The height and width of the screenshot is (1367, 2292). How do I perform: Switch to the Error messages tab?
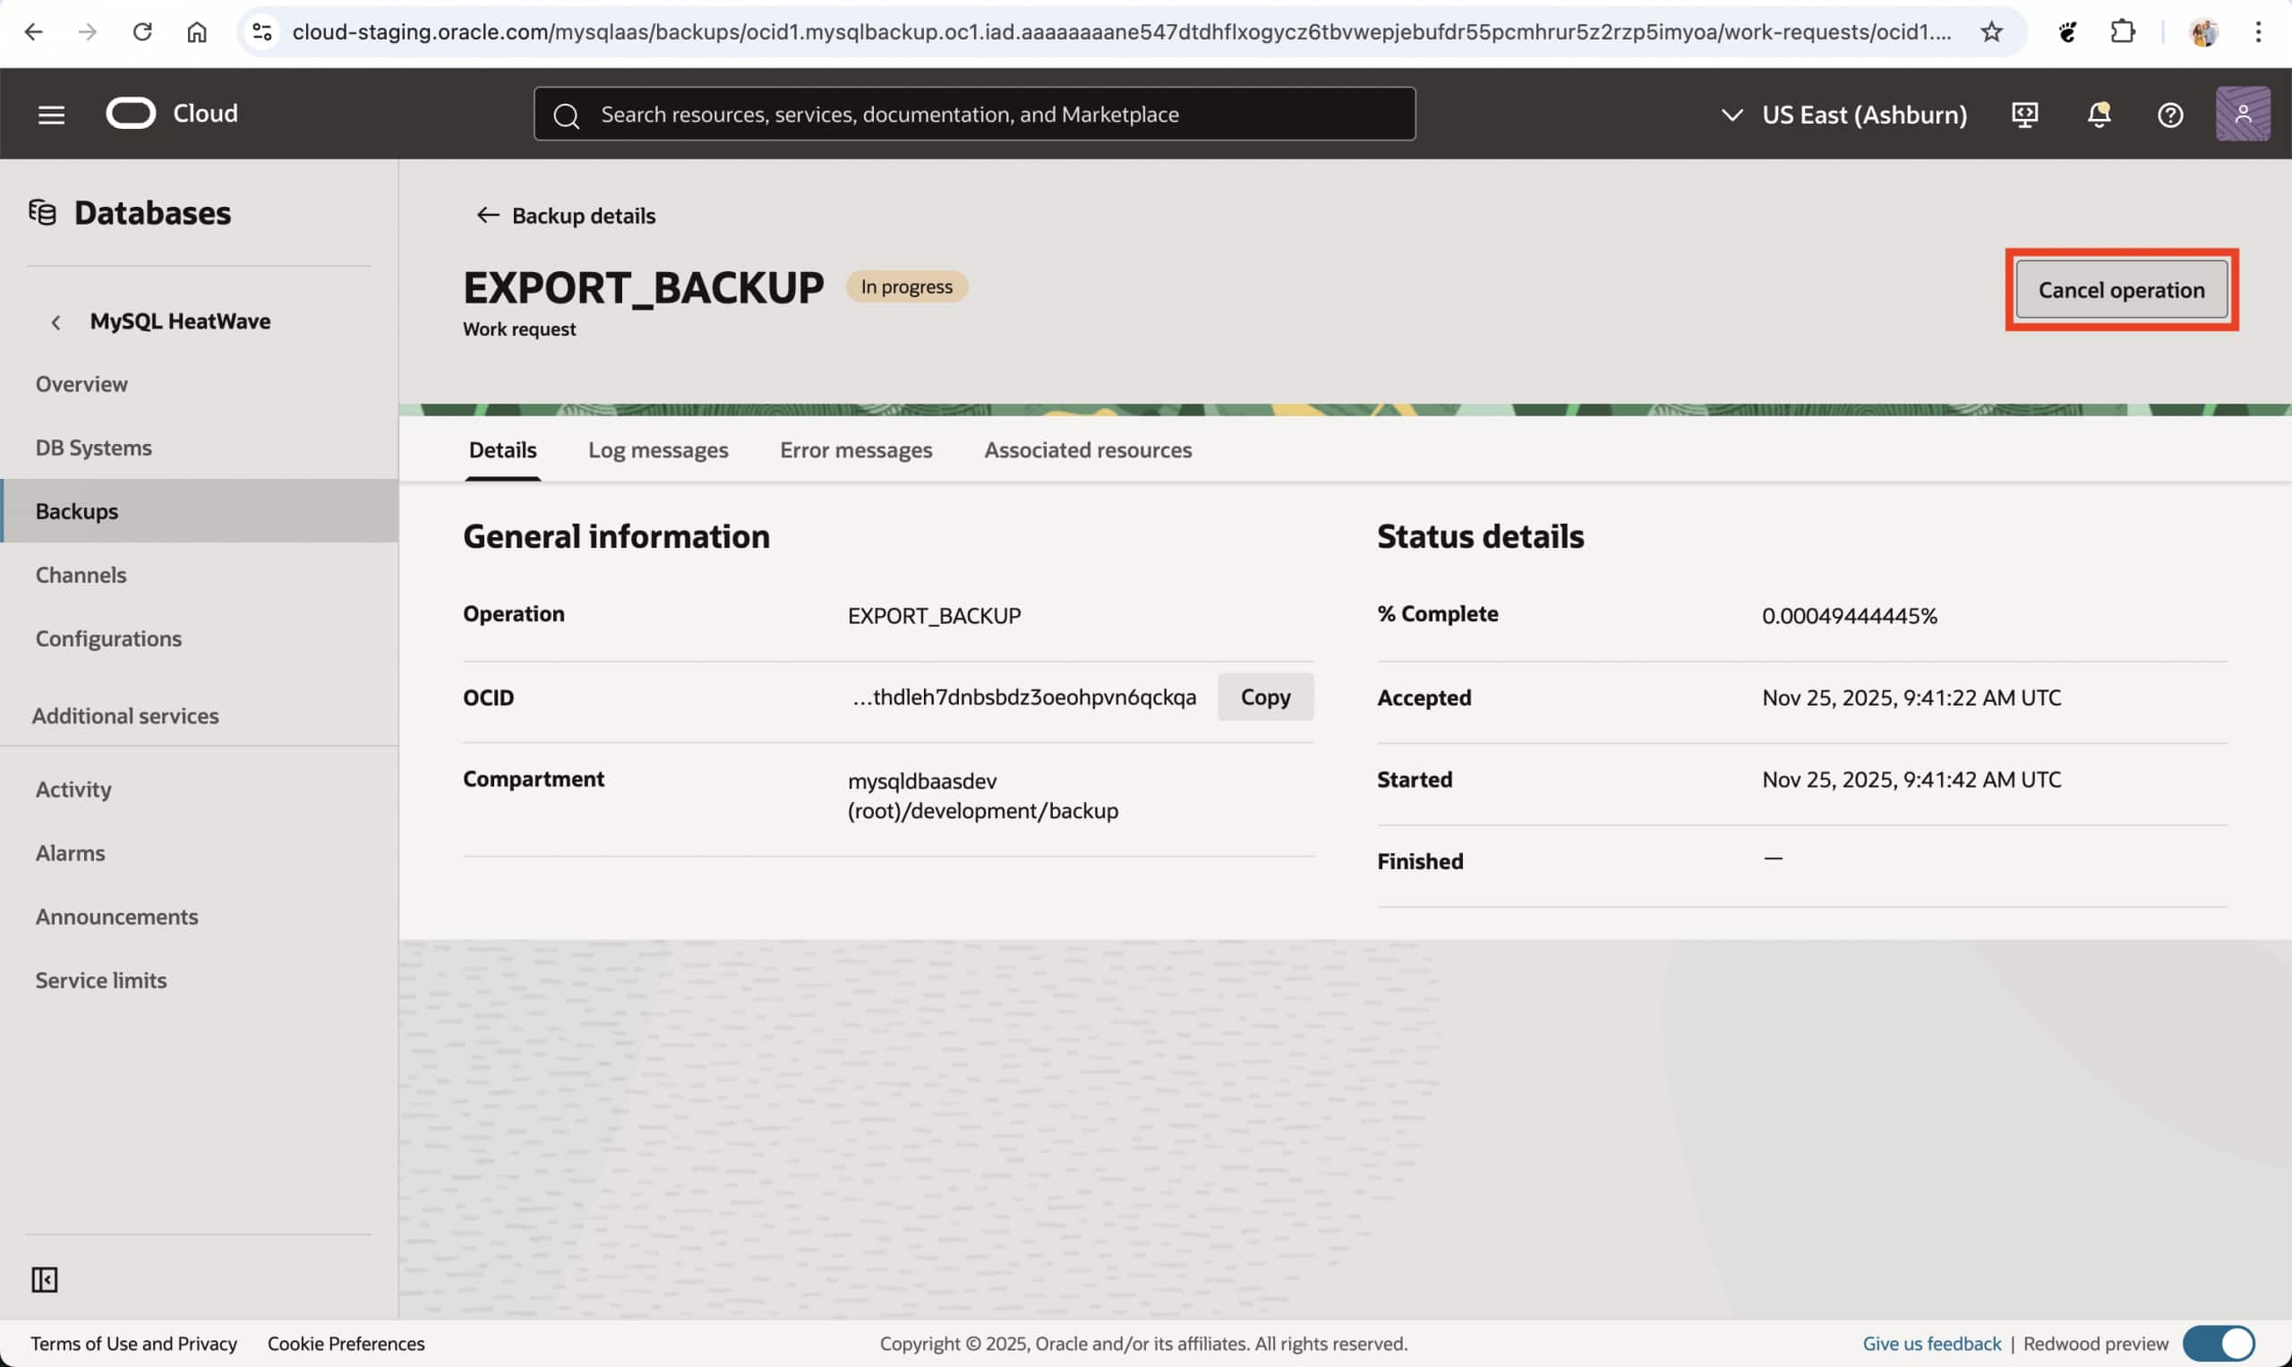point(855,449)
